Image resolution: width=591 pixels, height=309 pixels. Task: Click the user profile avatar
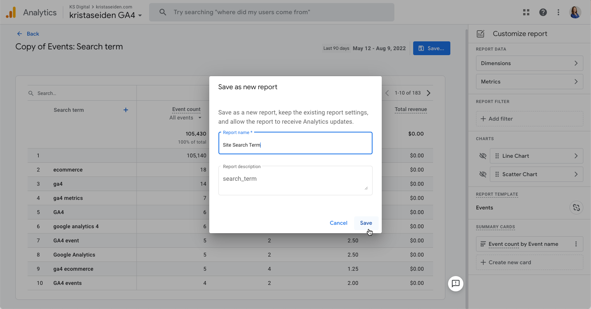tap(575, 12)
